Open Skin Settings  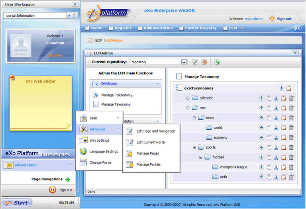(x=100, y=141)
